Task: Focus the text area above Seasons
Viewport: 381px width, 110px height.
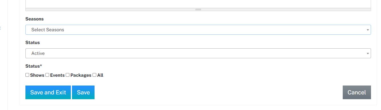Action: point(198,4)
